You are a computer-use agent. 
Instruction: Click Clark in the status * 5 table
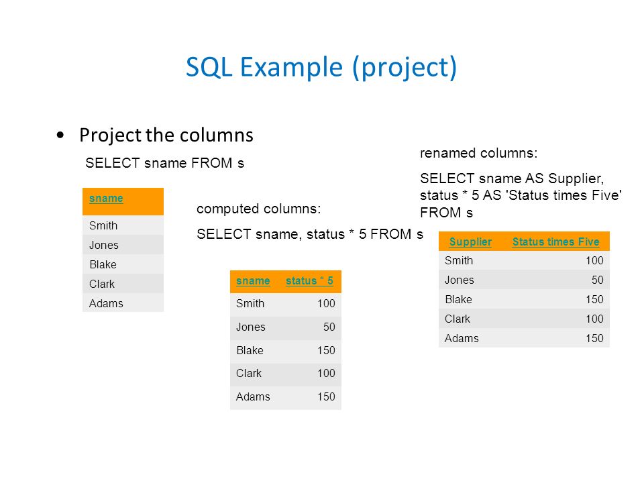pyautogui.click(x=248, y=374)
